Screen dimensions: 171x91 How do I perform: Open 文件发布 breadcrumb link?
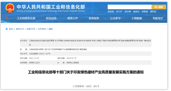pyautogui.click(x=42, y=29)
